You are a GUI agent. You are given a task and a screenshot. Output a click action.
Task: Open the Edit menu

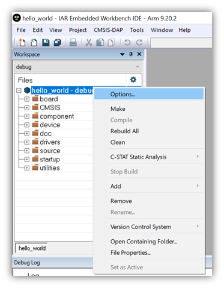(x=38, y=30)
